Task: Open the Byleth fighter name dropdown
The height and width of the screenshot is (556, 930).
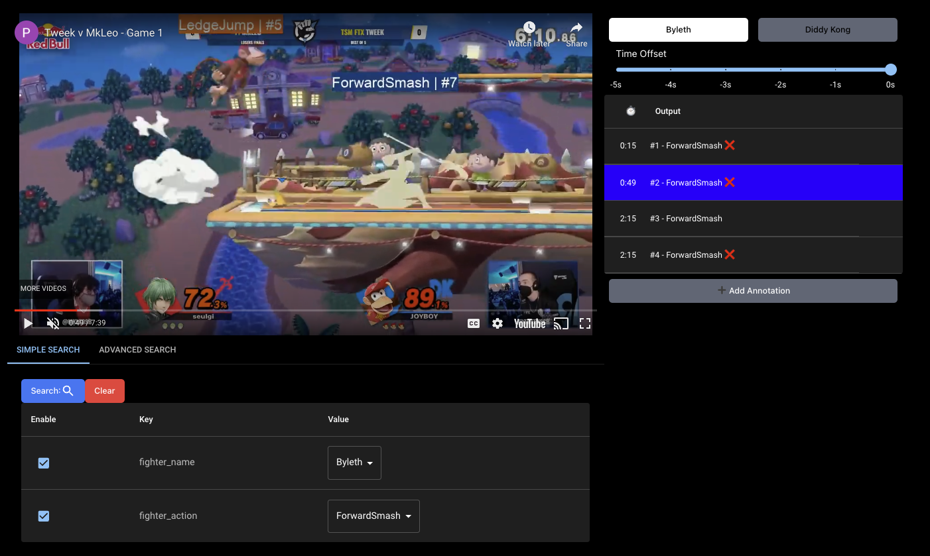Action: (x=354, y=463)
